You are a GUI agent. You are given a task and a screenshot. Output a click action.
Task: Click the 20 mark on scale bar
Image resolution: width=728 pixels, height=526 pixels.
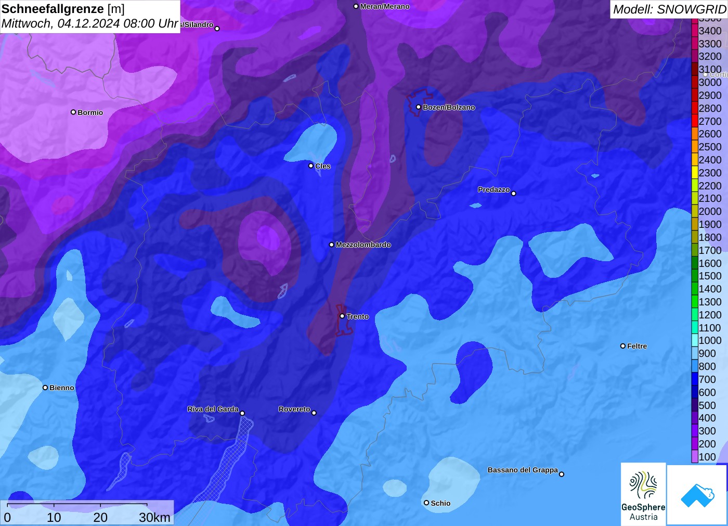point(100,517)
